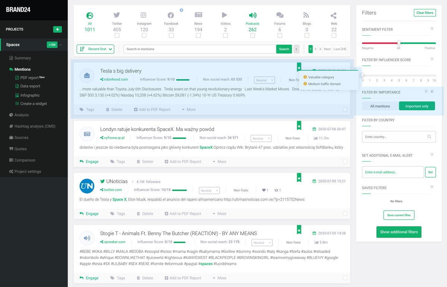Open sentiment dropdown on UNoticias mention
Image resolution: width=447 pixels, height=287 pixels.
click(x=209, y=191)
